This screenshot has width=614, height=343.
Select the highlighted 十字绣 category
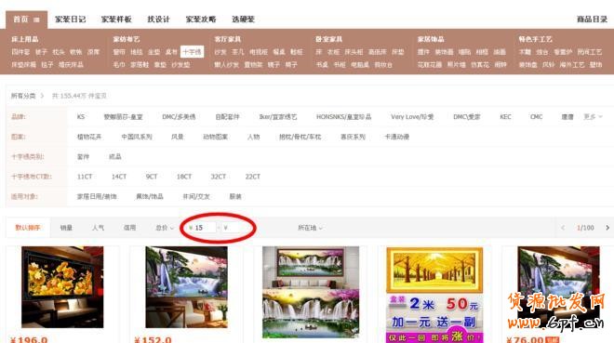[192, 52]
